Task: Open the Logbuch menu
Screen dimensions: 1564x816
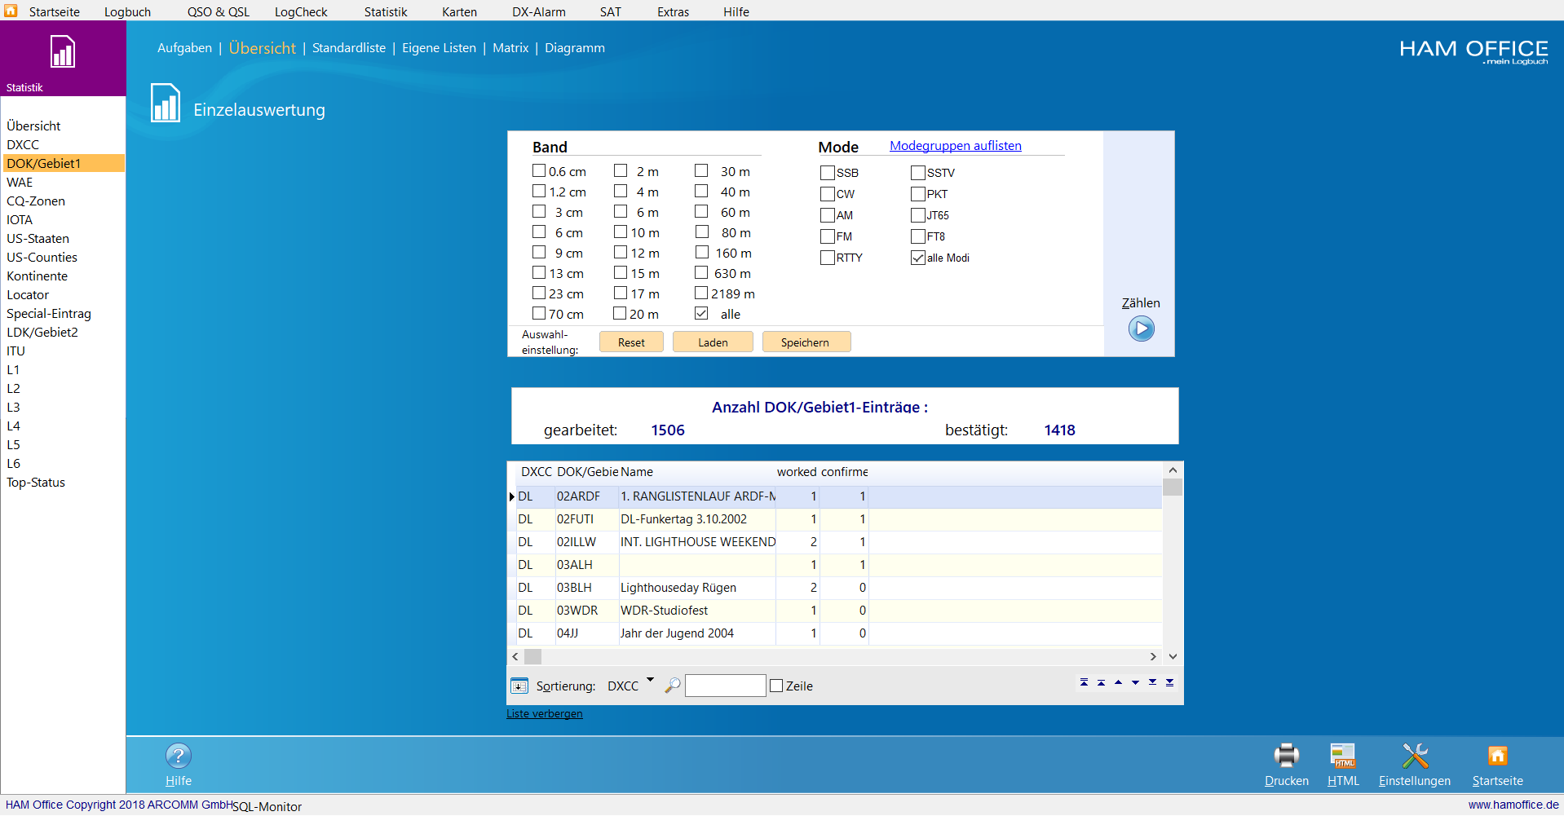Action: (127, 11)
